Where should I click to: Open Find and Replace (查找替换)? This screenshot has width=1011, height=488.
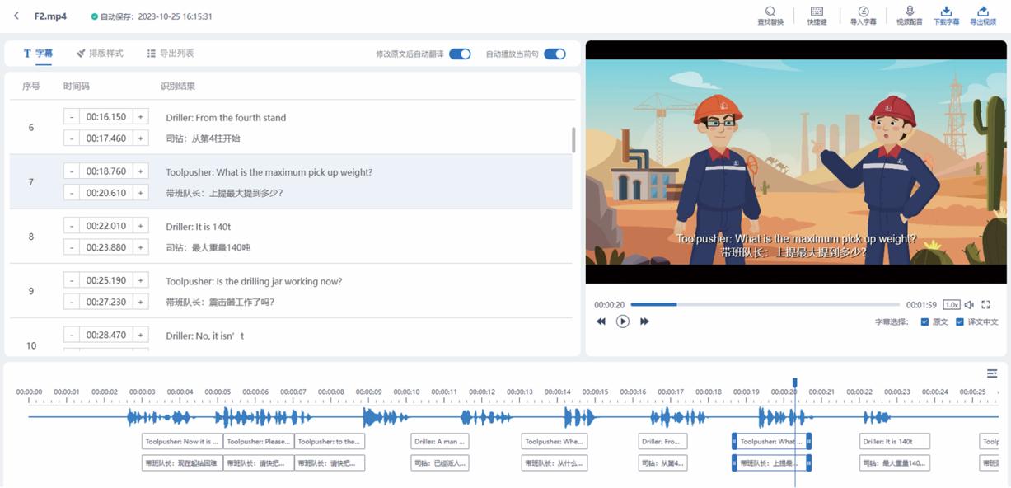pos(770,16)
